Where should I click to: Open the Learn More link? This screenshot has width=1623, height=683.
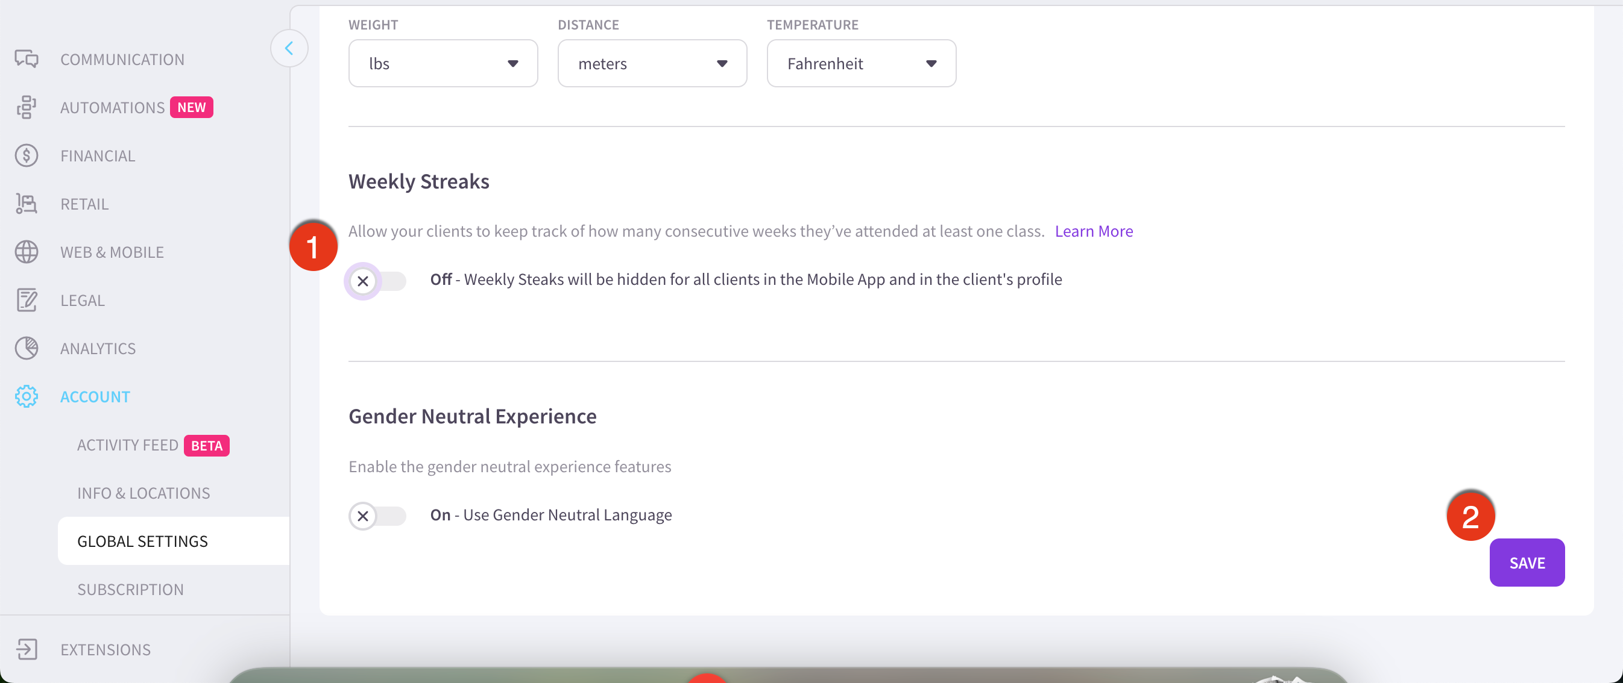[x=1094, y=231]
